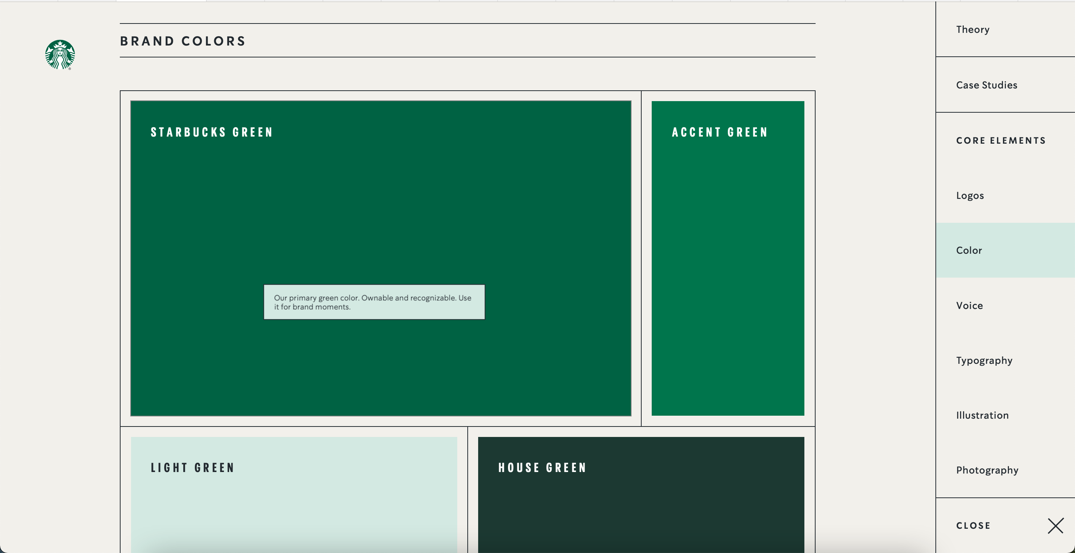Select the highlighted Color menu item
The image size is (1075, 553).
click(1005, 250)
